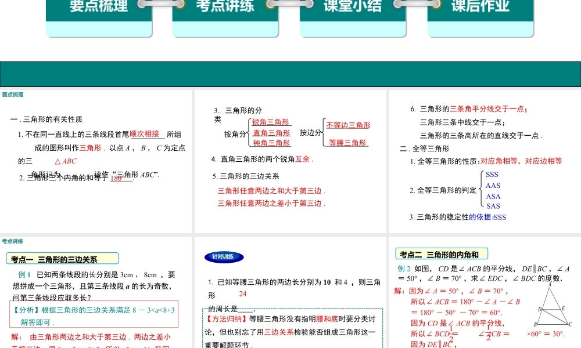Click the 考点一 三角形的三边关系 header box

click(x=63, y=258)
